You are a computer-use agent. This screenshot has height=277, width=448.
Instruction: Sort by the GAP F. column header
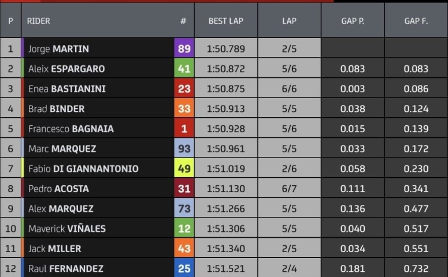click(416, 21)
